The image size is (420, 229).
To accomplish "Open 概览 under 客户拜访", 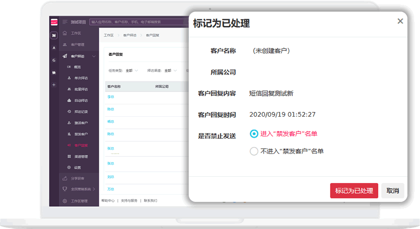I will click(77, 67).
